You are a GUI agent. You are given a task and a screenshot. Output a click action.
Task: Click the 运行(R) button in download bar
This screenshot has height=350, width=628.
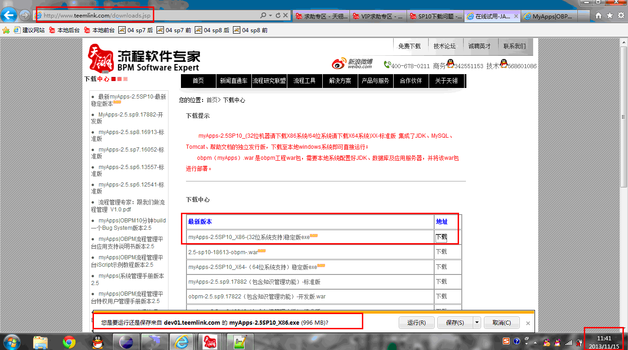coord(417,322)
